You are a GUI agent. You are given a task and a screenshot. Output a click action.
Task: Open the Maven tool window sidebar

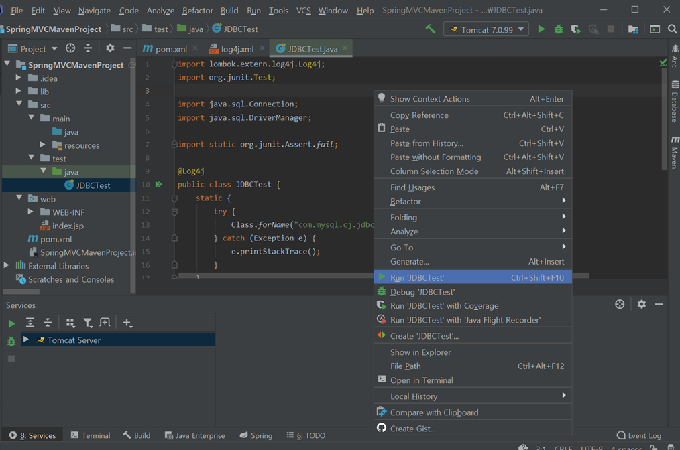click(675, 152)
